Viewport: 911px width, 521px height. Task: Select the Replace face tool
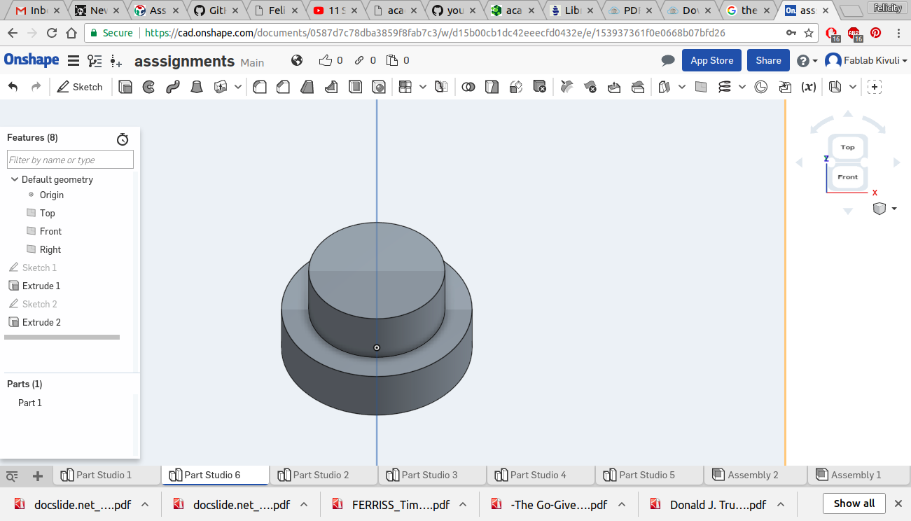coord(638,87)
